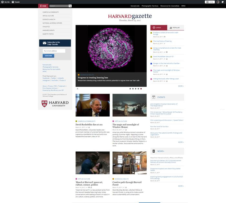The width and height of the screenshot is (226, 203).
Task: Open 'Creative path through Harvard Forest' headline
Action: point(127,183)
